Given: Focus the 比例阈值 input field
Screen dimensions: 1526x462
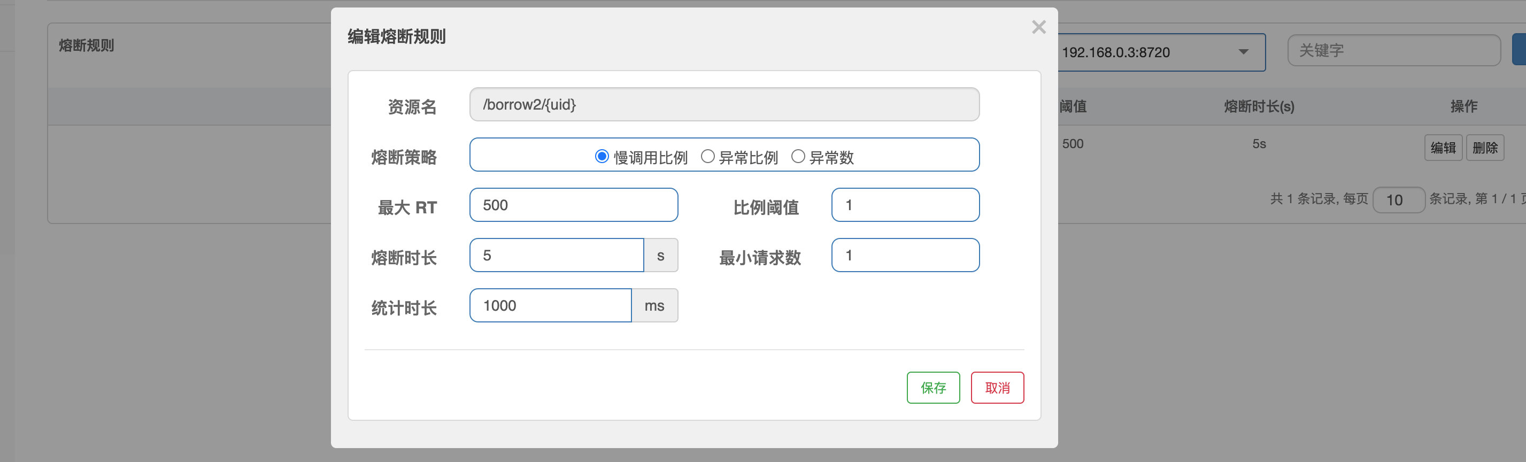Looking at the screenshot, I should point(905,205).
